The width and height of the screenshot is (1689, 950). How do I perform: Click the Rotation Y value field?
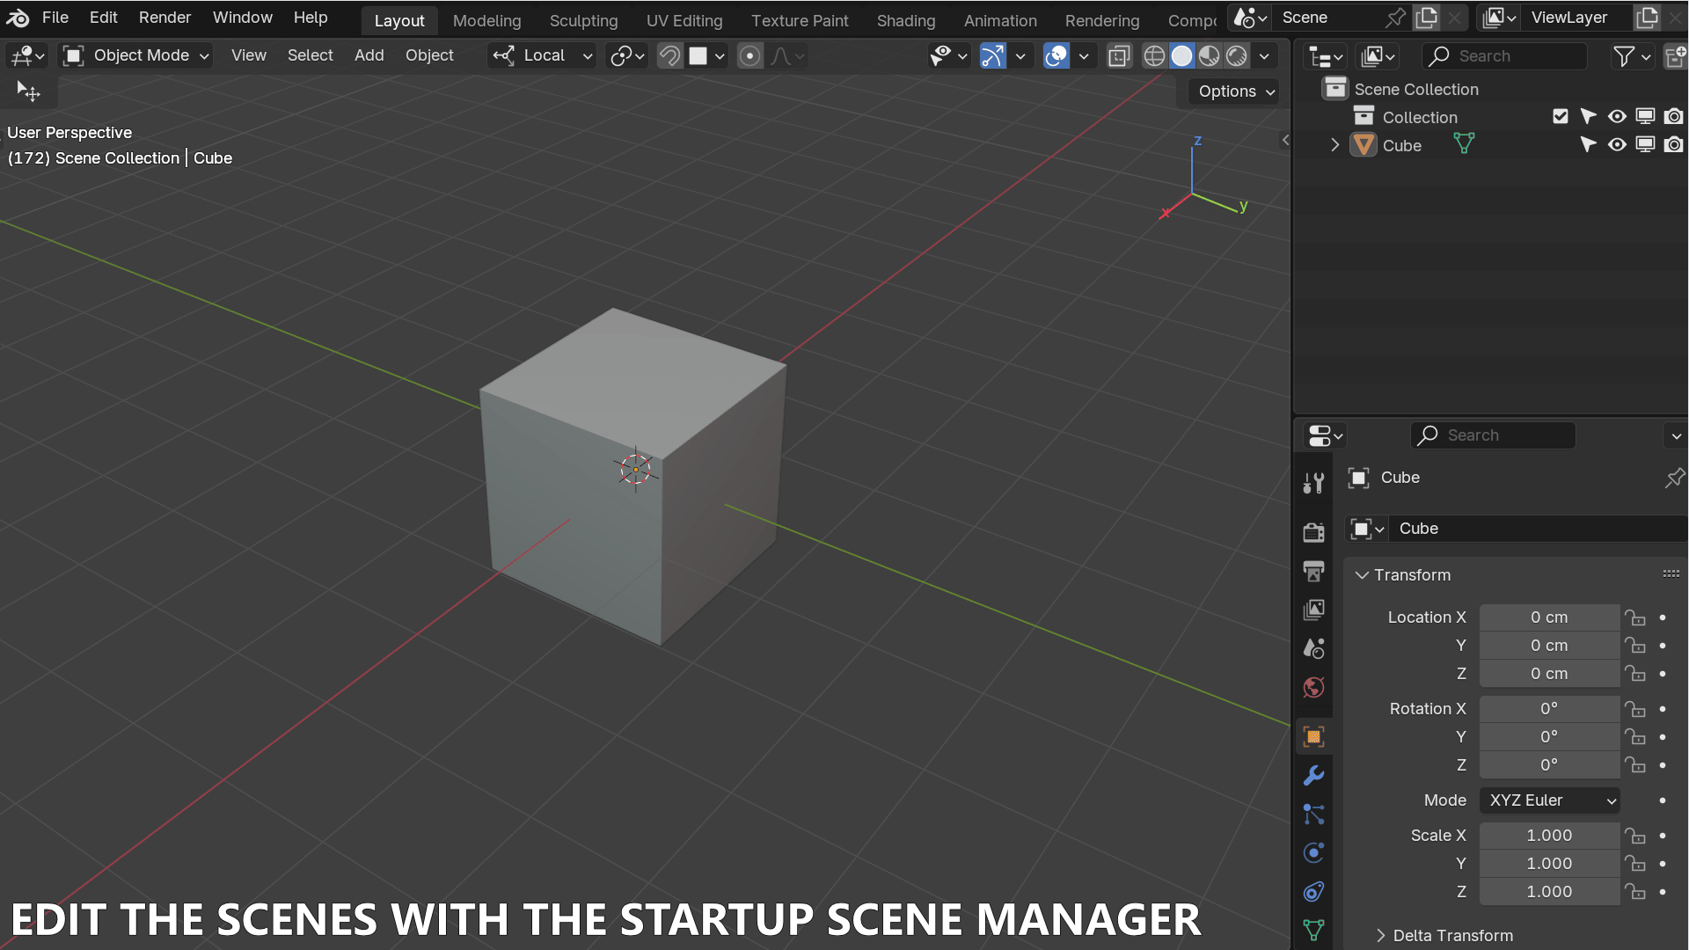tap(1549, 737)
